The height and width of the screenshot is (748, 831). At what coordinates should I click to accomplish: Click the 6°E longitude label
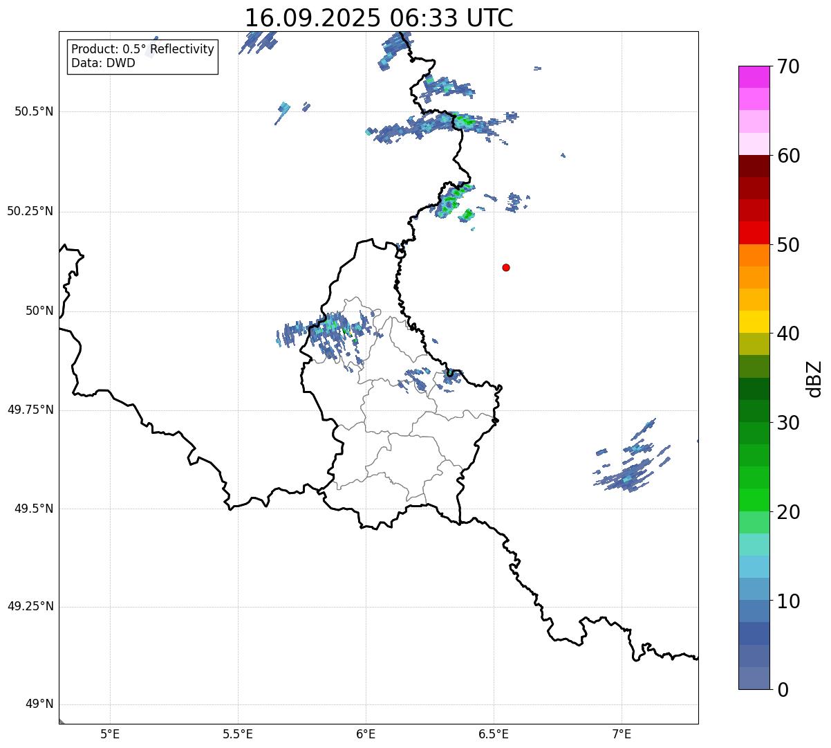coord(366,734)
